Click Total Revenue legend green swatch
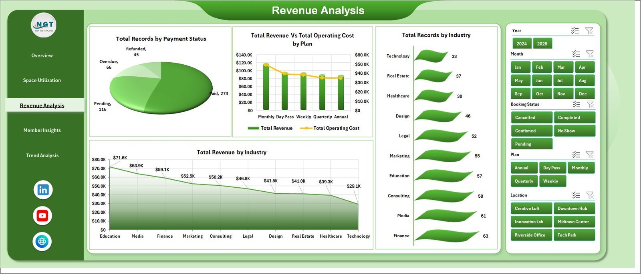Viewport: 641px width, 274px height. pyautogui.click(x=253, y=128)
